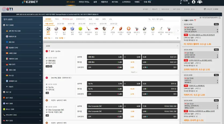This screenshot has width=224, height=124.
Task: Open the user account profile icon
Action: tap(194, 2)
